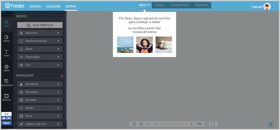280x130 pixels.
Task: Click the zoom slider handle
Action: 172,124
